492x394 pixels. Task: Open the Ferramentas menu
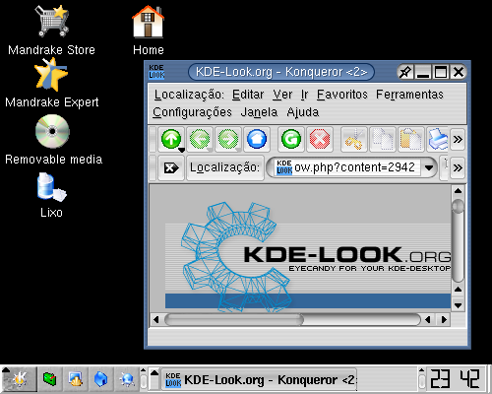click(409, 95)
